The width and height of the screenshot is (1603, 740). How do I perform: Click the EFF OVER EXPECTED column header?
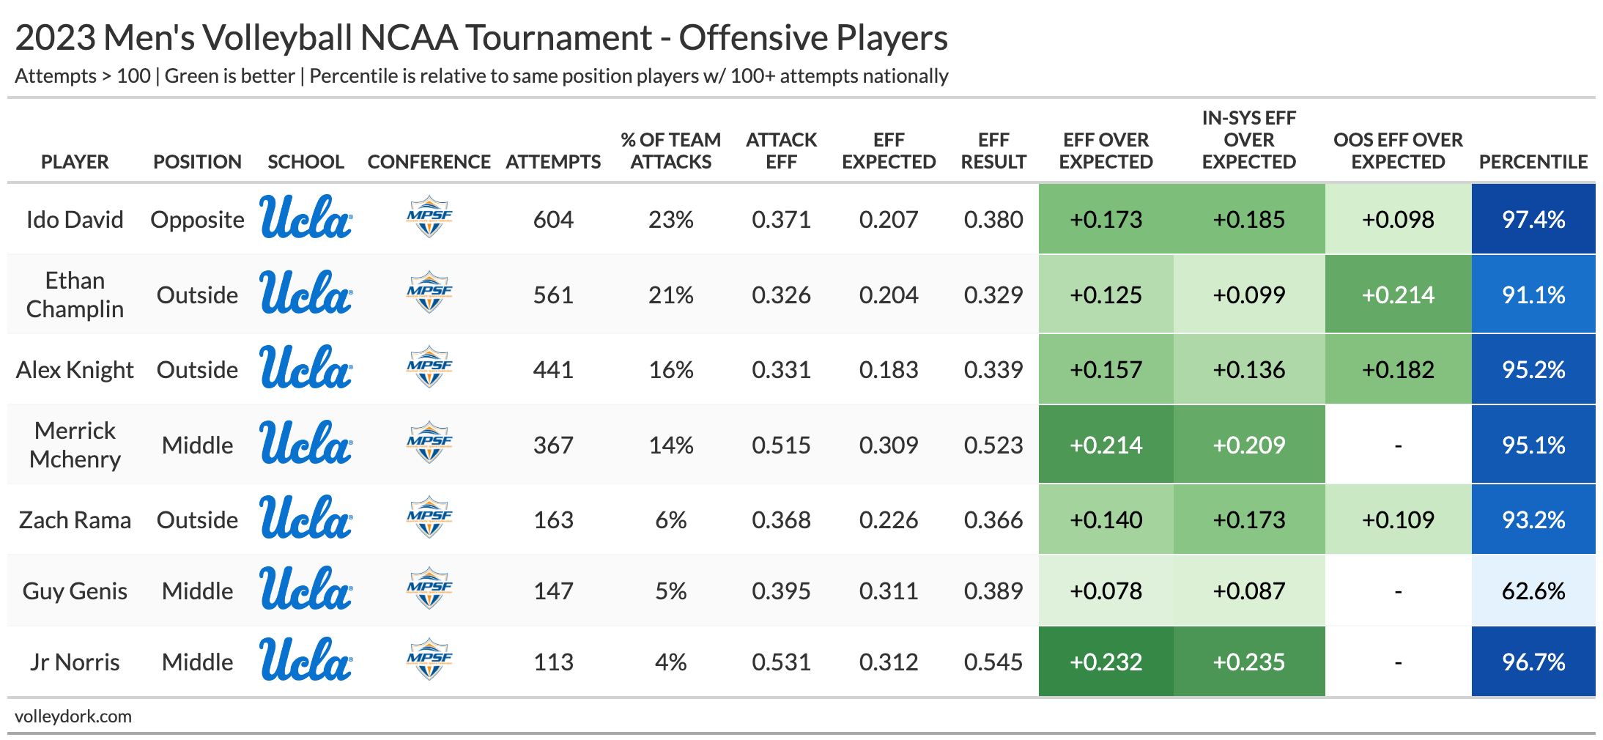[x=1106, y=151]
